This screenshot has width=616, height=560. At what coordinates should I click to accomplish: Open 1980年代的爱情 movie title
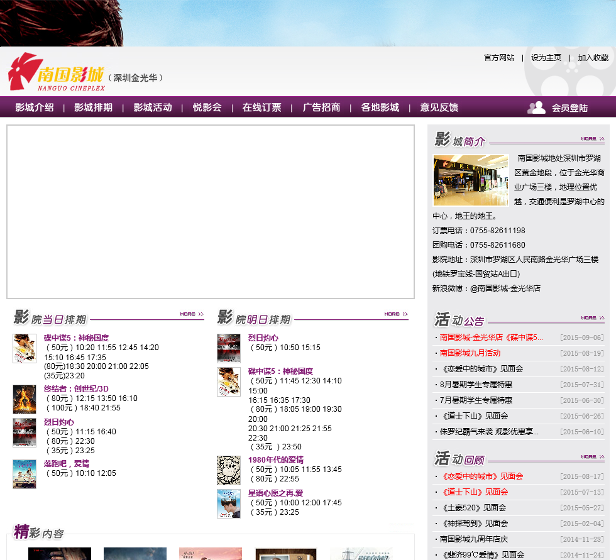tap(276, 460)
